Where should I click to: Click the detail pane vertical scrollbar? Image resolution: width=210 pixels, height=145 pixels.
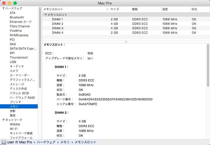(208, 66)
